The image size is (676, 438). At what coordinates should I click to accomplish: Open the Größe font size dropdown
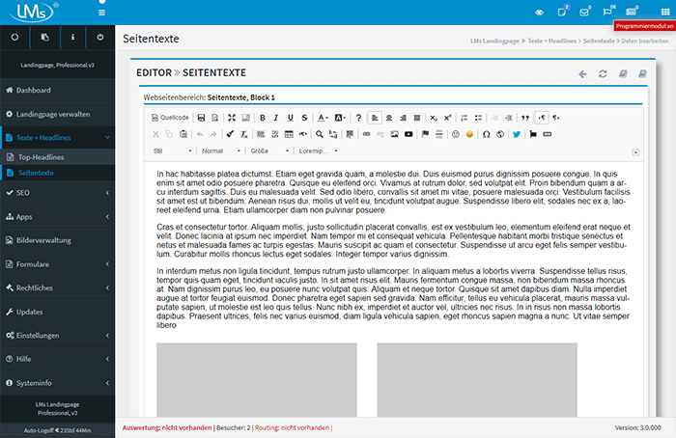tap(269, 151)
